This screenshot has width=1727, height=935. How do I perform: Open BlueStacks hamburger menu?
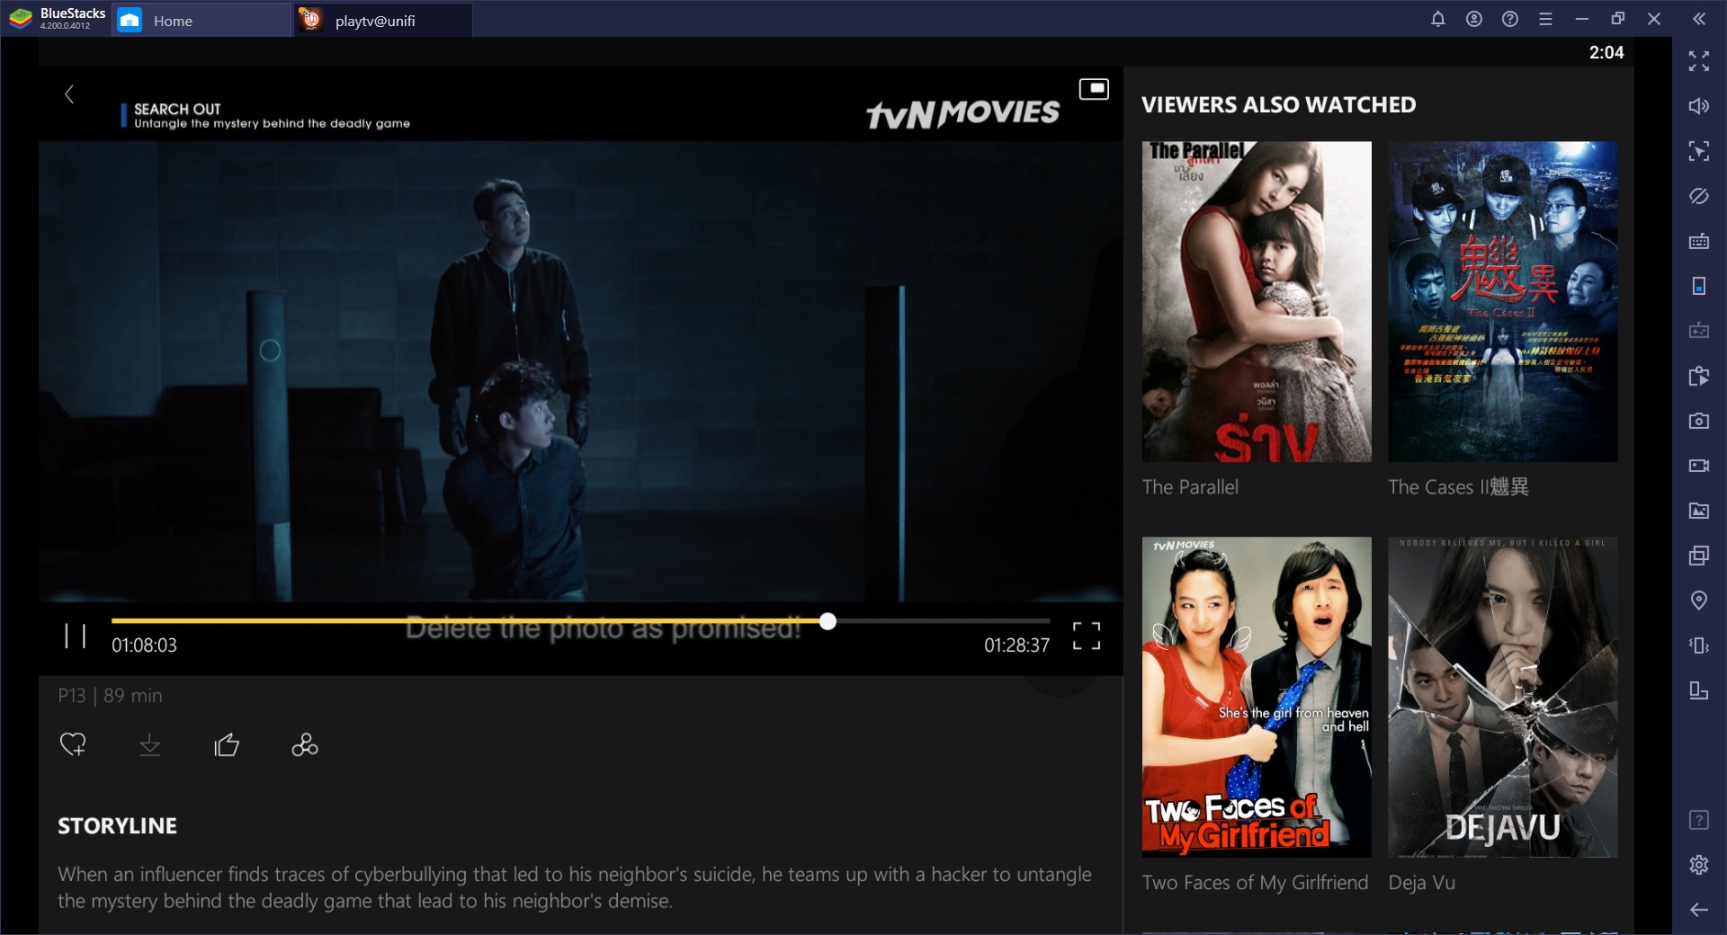click(1546, 19)
